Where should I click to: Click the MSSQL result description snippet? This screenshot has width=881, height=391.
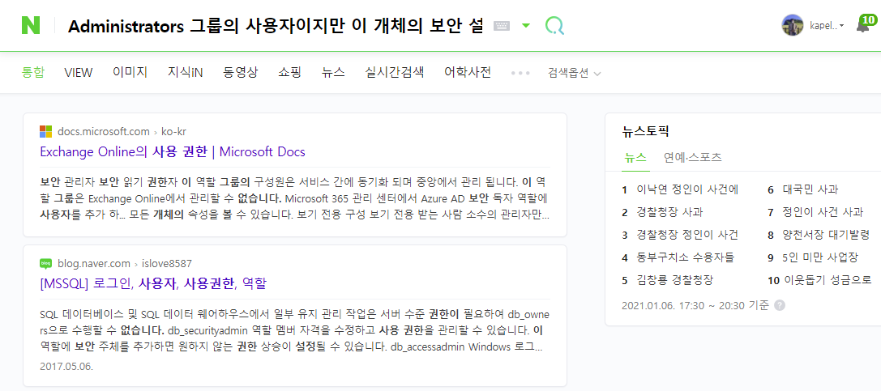[x=295, y=330]
